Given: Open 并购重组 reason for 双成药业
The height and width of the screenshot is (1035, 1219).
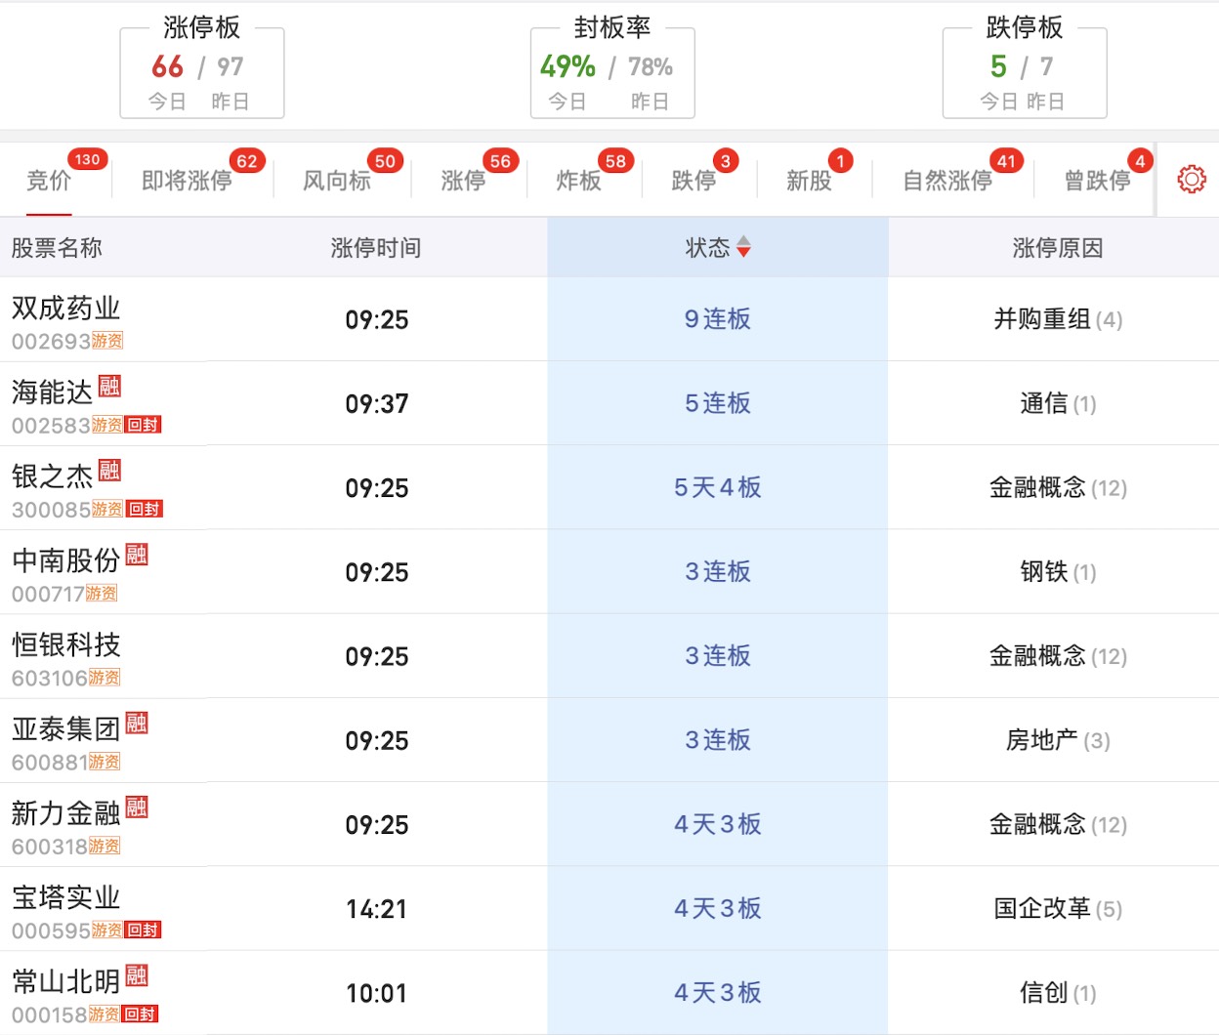Looking at the screenshot, I should (1042, 319).
